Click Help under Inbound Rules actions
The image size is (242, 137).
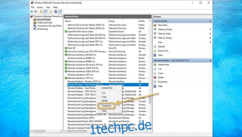pos(160,55)
